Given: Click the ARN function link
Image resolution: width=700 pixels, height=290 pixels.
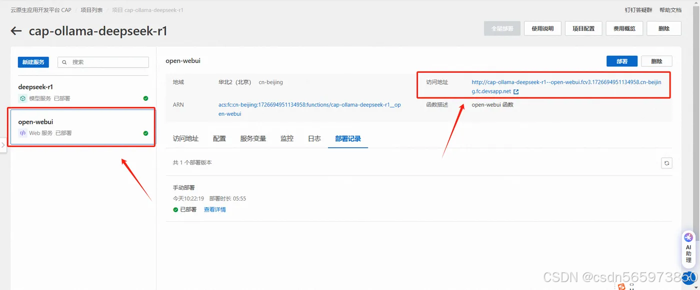Looking at the screenshot, I should click(x=309, y=109).
